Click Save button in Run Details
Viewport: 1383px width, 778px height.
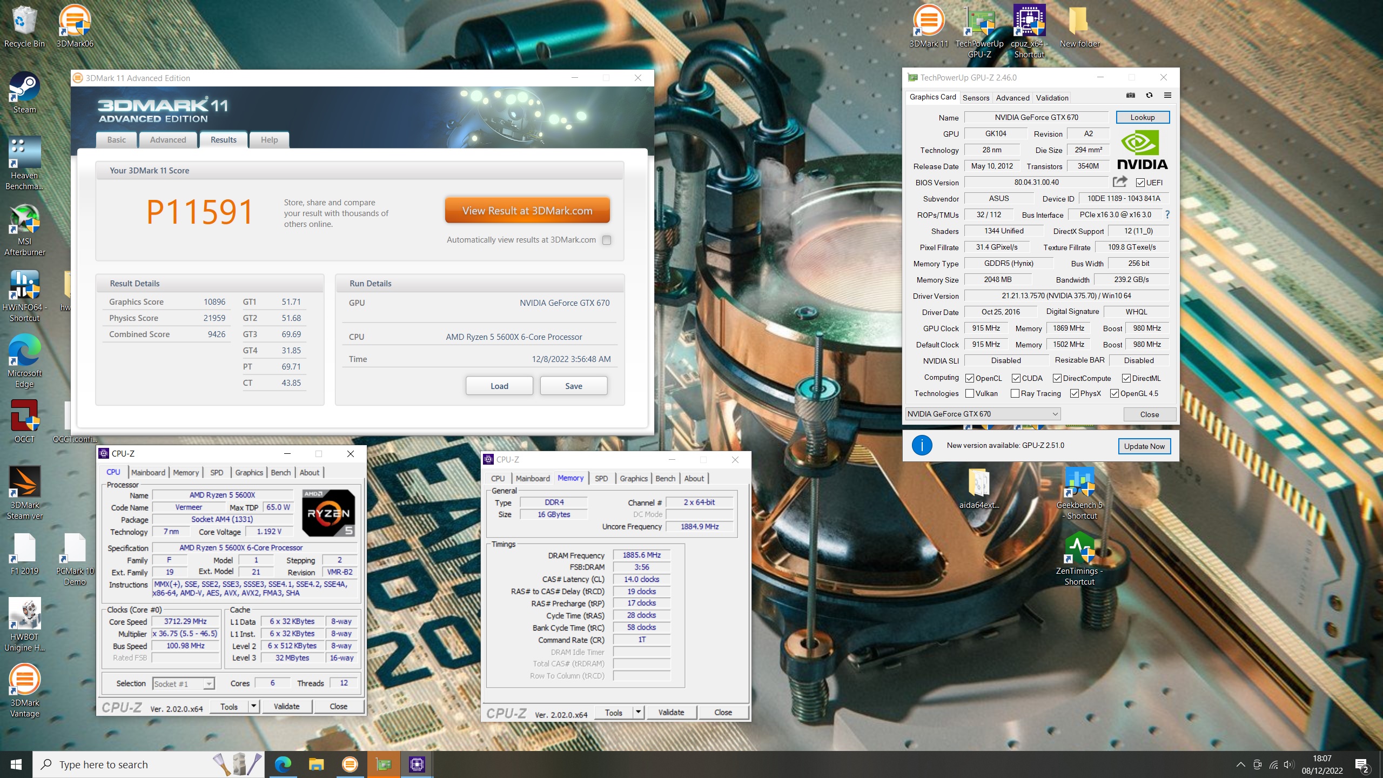tap(574, 386)
